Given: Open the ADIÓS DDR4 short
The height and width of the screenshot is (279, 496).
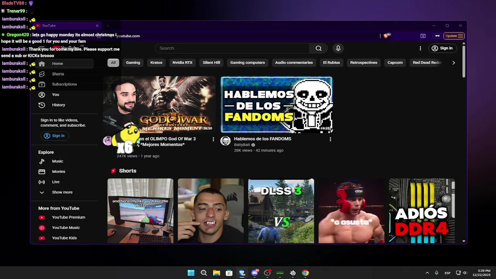Looking at the screenshot, I should 422,211.
